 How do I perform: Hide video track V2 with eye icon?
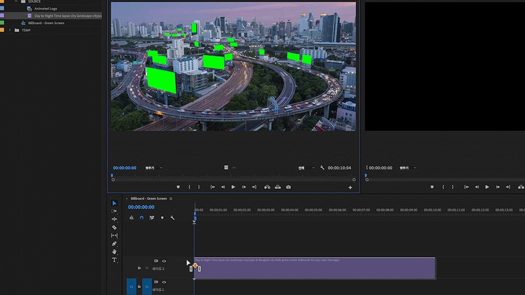click(164, 261)
